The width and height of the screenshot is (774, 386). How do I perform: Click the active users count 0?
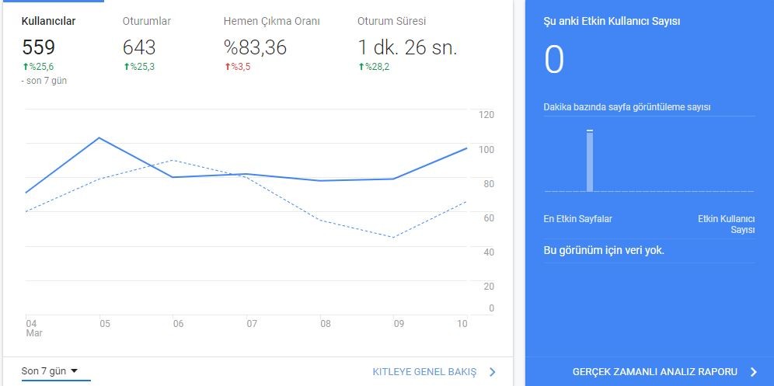click(x=554, y=60)
